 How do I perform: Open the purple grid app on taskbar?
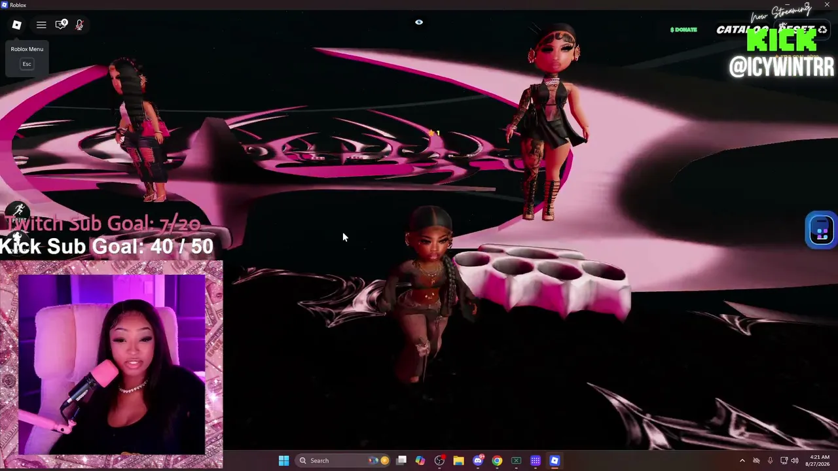pos(536,461)
